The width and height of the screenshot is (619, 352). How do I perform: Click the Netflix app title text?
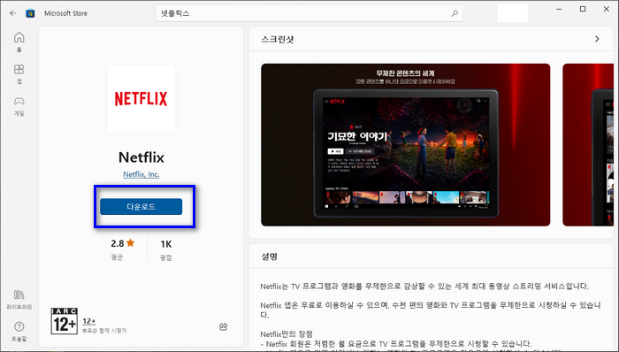tap(141, 157)
